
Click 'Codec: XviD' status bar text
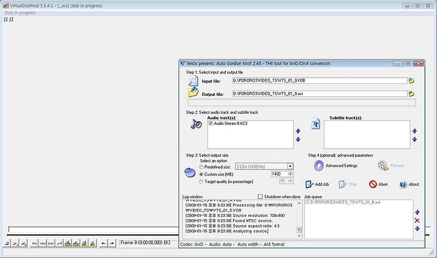(192, 245)
